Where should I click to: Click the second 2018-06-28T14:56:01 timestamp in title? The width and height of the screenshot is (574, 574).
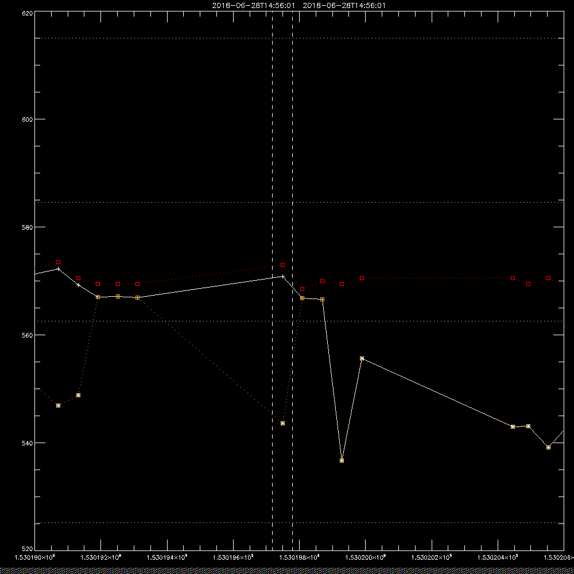point(344,6)
